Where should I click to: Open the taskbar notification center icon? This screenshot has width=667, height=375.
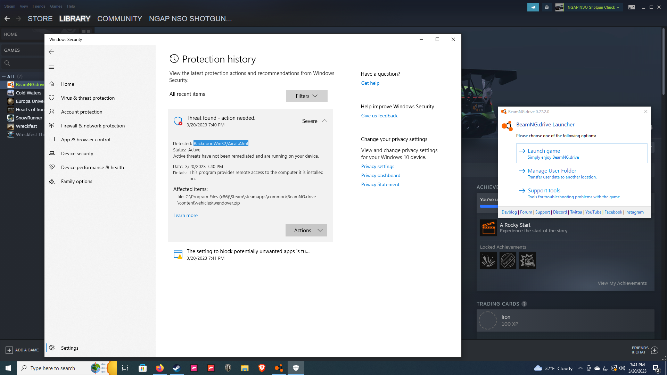click(656, 368)
